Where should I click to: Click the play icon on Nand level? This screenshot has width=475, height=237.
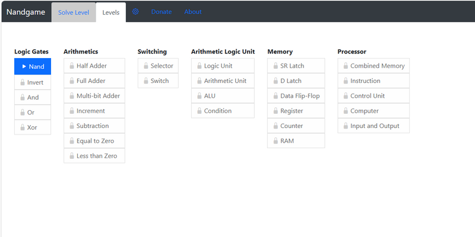24,66
